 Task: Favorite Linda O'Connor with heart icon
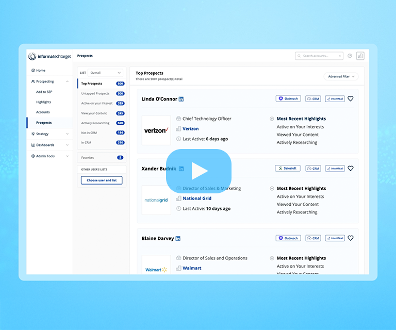pyautogui.click(x=351, y=98)
